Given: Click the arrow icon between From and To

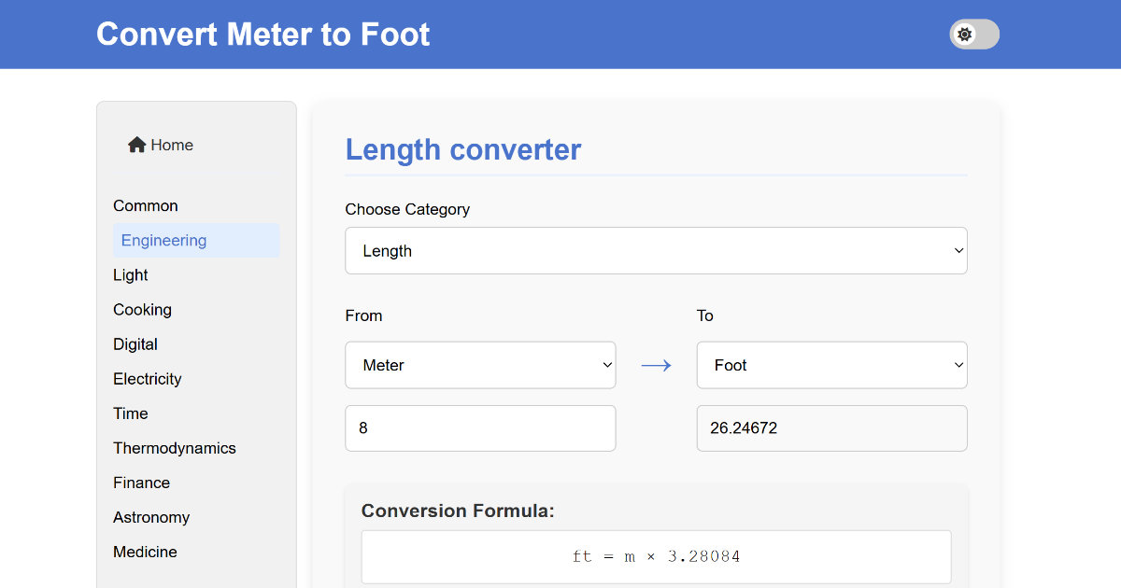Looking at the screenshot, I should [x=656, y=365].
